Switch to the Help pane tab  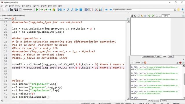point(158,57)
